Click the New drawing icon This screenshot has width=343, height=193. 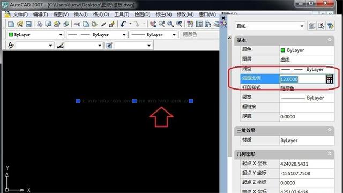[x=11, y=24]
